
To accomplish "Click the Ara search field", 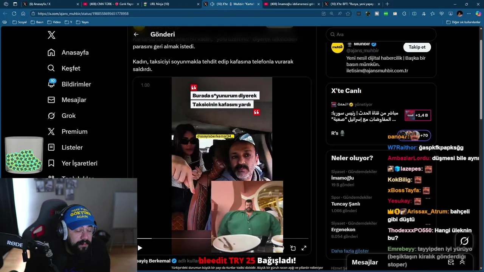I will coord(381,34).
